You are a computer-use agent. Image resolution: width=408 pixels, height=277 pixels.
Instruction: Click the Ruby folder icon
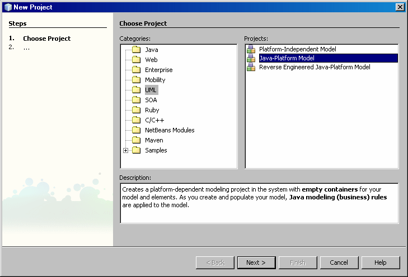click(x=136, y=110)
